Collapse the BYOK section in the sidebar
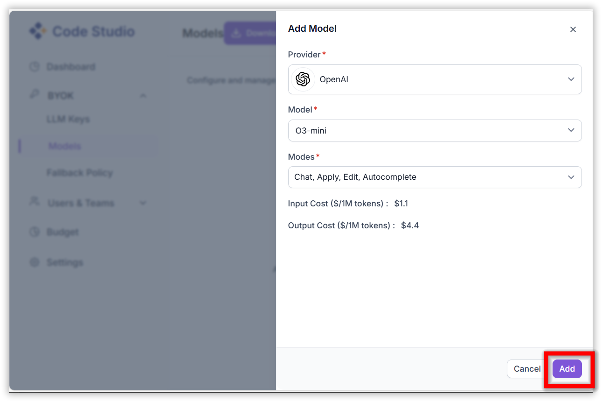602x402 pixels. (x=143, y=95)
